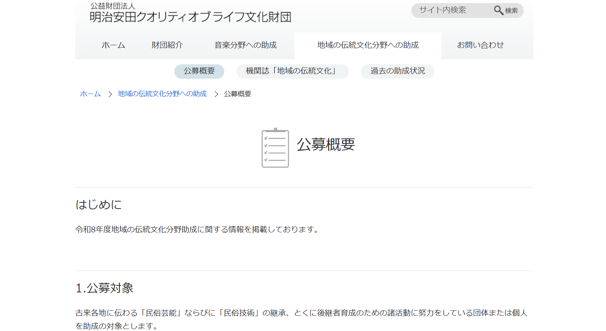Select the 地域の伝統文化分野への助成 navigation tab
606x331 pixels.
click(367, 45)
